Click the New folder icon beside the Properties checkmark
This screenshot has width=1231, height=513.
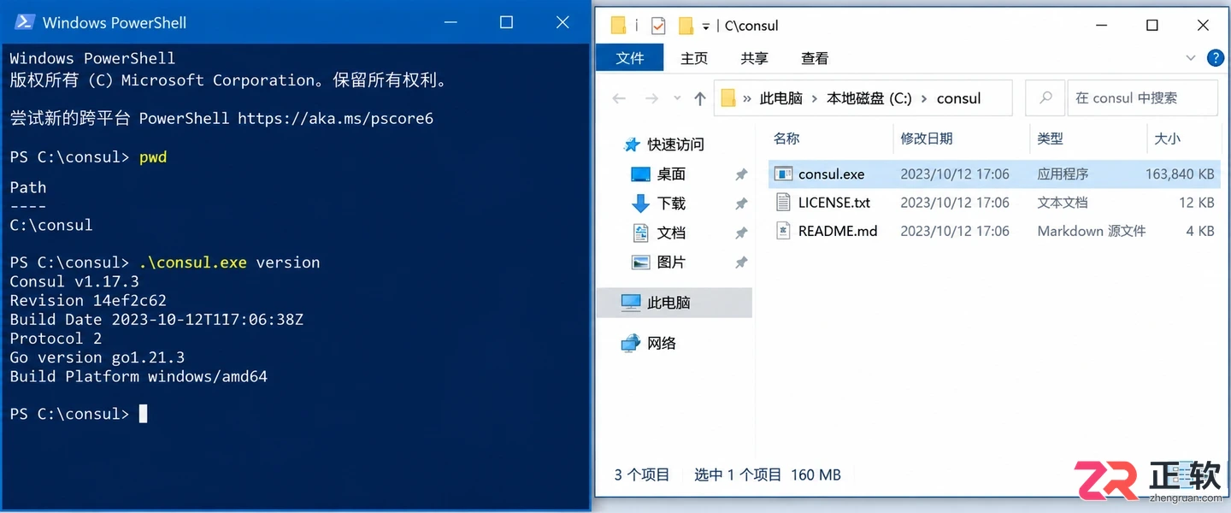tap(686, 26)
